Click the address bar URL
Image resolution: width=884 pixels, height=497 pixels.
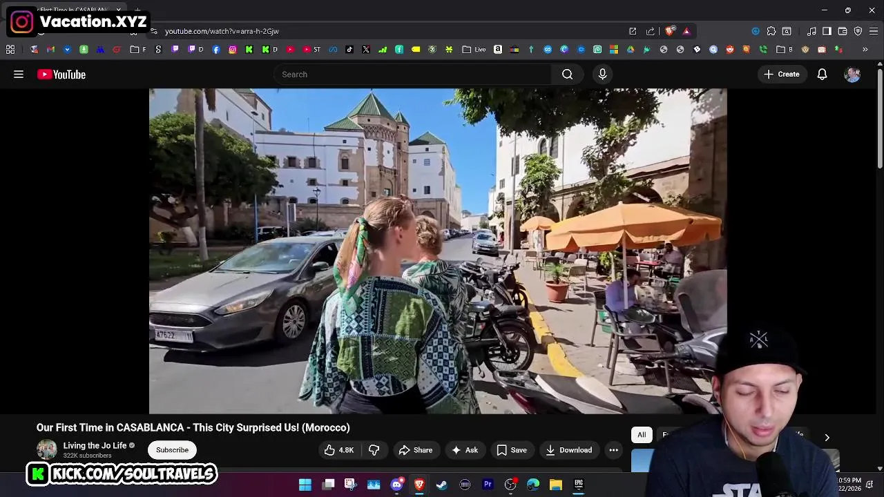[222, 31]
